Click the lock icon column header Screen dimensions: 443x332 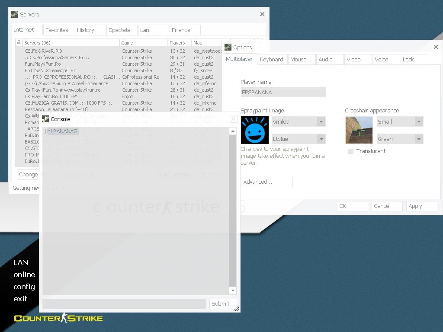coord(19,42)
